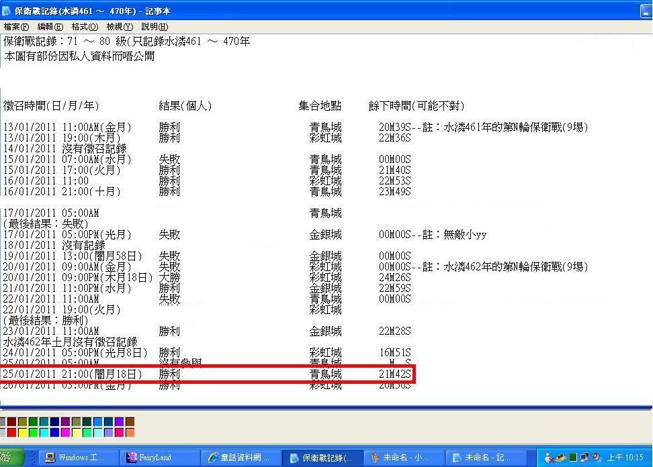Open the 編輯 (Edit) menu
Screen dimensions: 653x467
click(x=50, y=27)
